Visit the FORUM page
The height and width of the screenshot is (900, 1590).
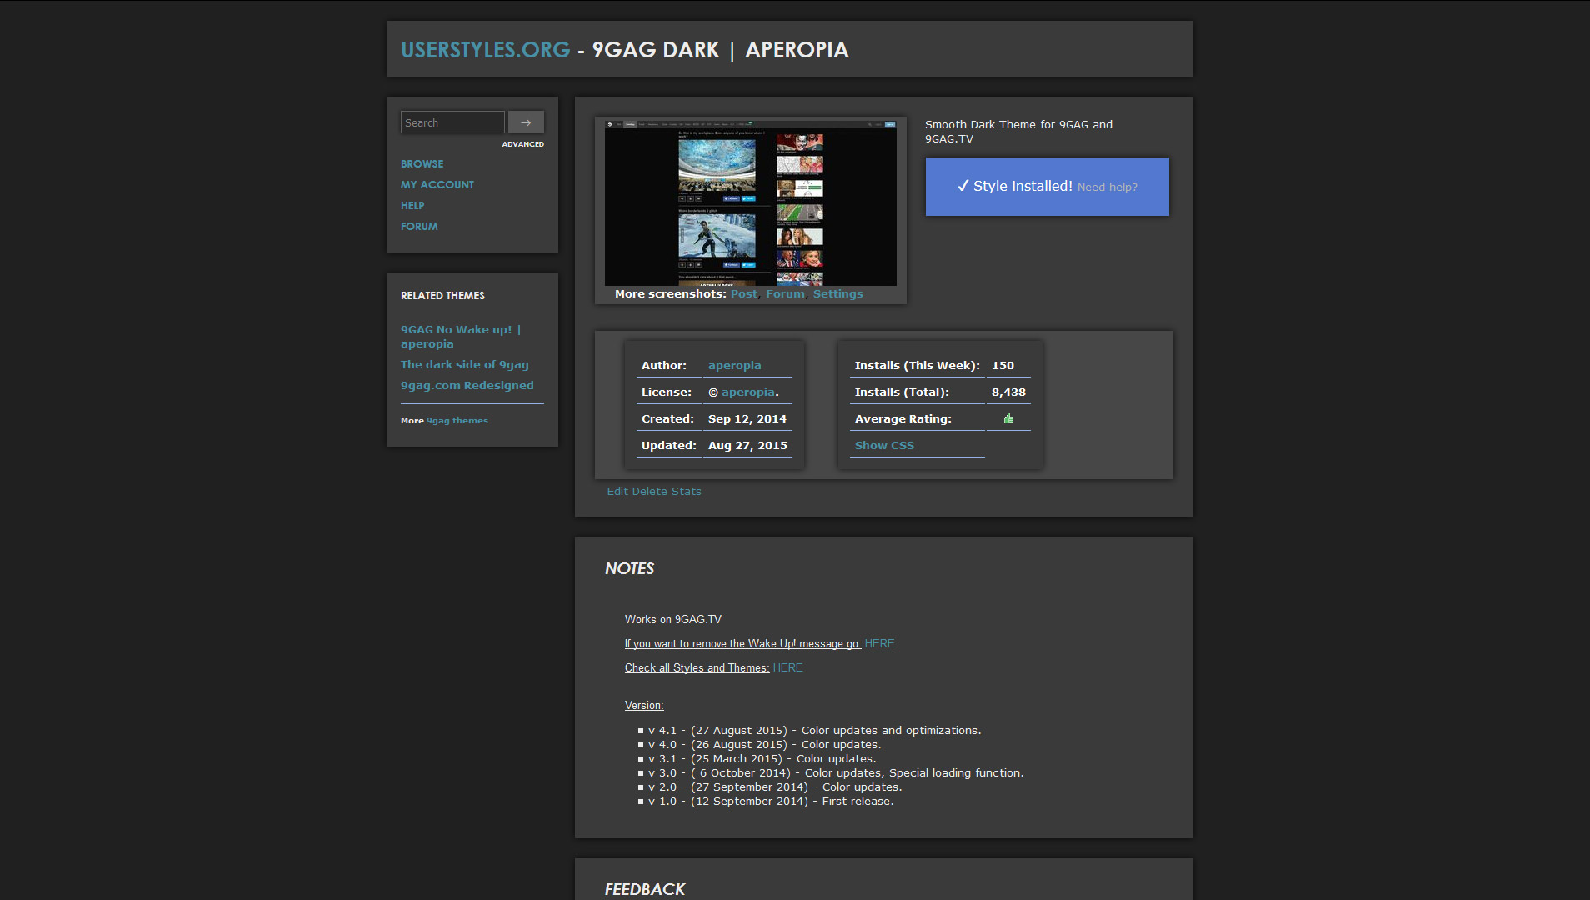click(419, 226)
